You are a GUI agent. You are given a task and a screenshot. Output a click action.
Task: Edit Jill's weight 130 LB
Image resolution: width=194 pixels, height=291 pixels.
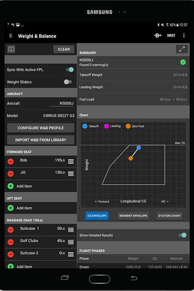60,172
